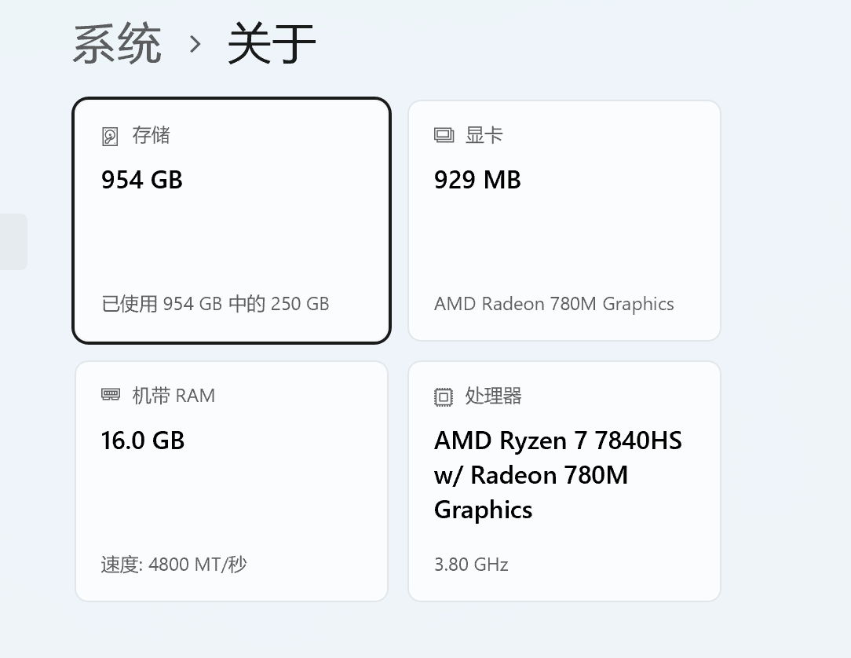Click the AMD Radeon 780M Graphics subtitle
Viewport: 851px width, 658px height.
click(x=554, y=304)
